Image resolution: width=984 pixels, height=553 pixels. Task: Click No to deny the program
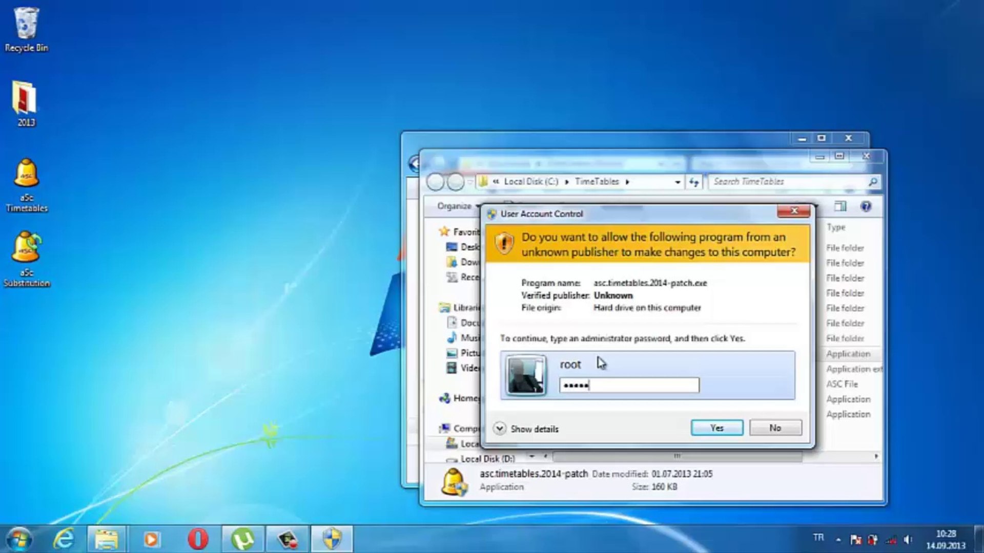[x=775, y=428]
